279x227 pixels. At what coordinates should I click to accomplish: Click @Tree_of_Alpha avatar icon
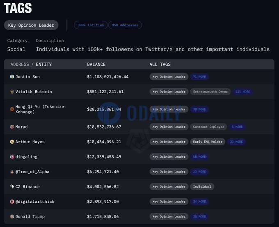(x=12, y=172)
